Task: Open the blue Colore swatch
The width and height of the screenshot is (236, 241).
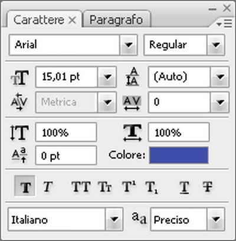Action: [x=179, y=155]
